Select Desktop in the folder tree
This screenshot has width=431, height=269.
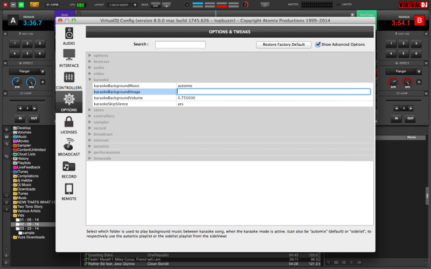point(24,128)
